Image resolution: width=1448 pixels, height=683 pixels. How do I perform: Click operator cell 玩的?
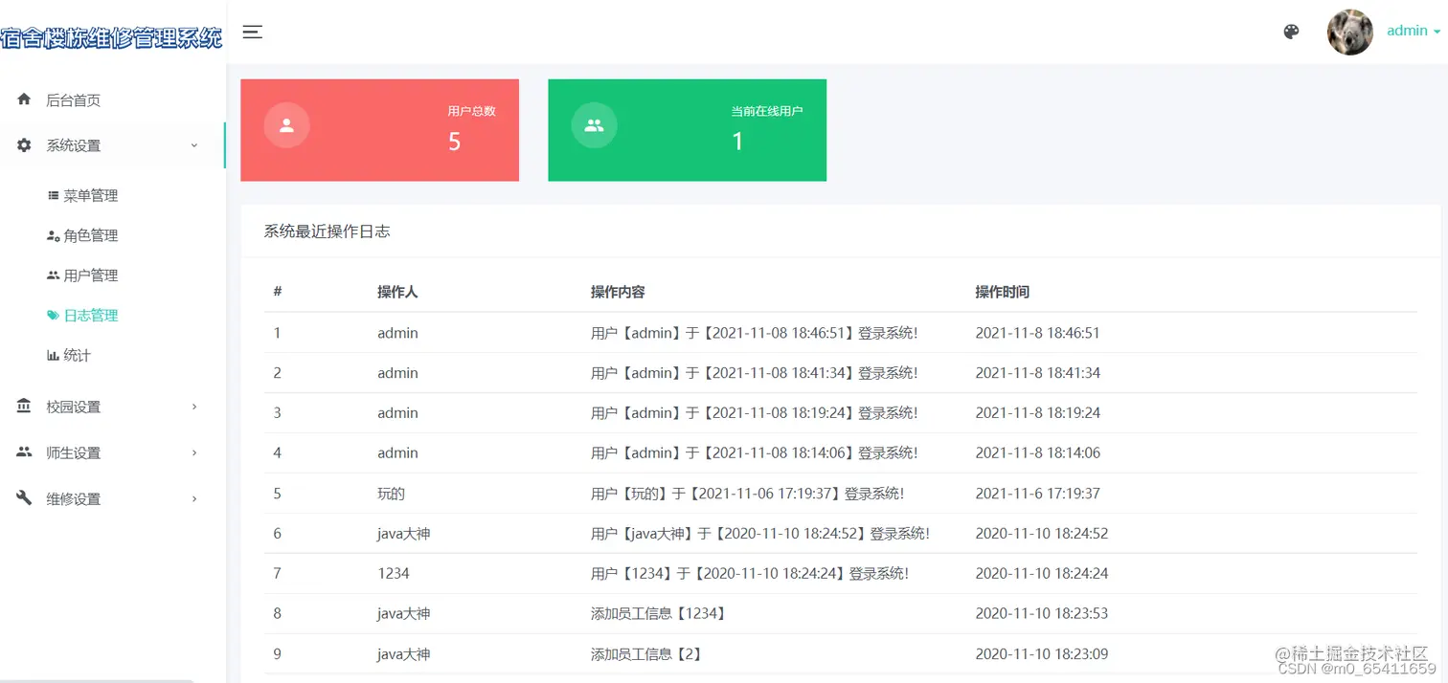(392, 494)
